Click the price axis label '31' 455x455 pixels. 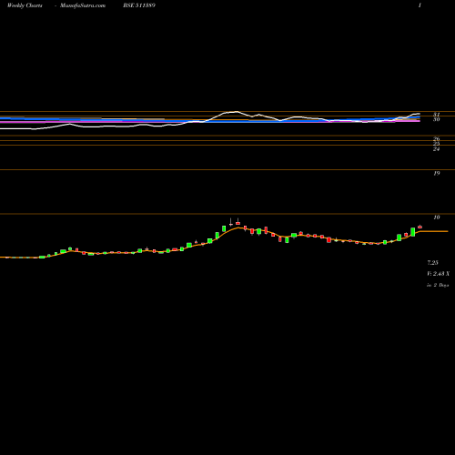tap(436, 115)
